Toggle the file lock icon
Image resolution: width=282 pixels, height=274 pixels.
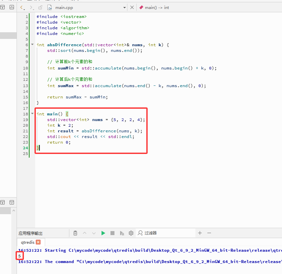(40, 7)
